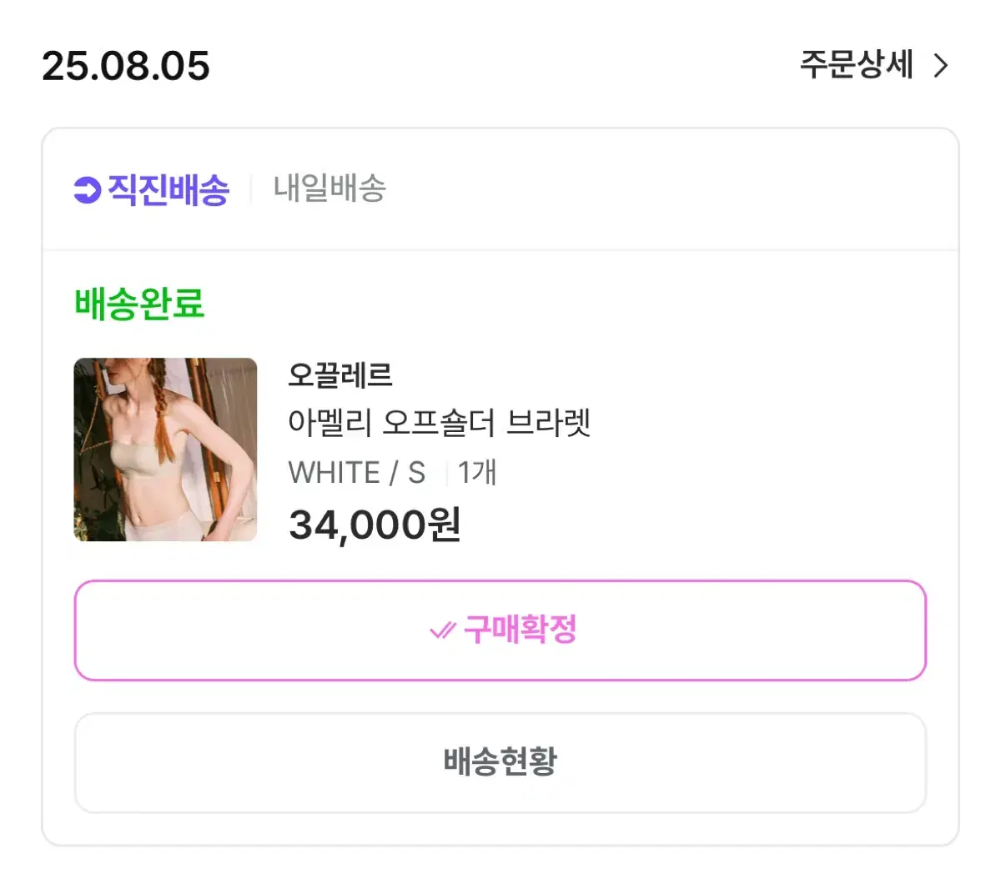Open the 배송현황 delivery status button

[x=500, y=762]
